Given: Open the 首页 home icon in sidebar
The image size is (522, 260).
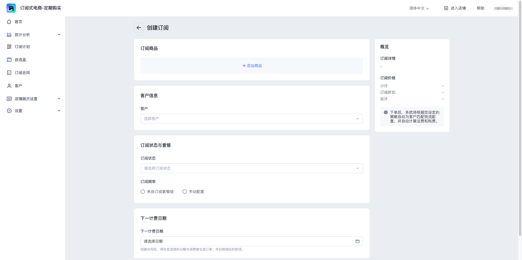Looking at the screenshot, I should click(9, 22).
